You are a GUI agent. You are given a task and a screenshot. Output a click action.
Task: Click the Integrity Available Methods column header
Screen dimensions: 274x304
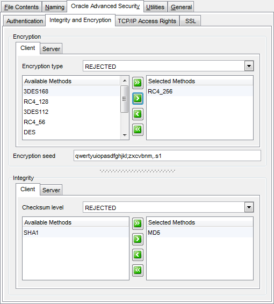click(x=76, y=222)
